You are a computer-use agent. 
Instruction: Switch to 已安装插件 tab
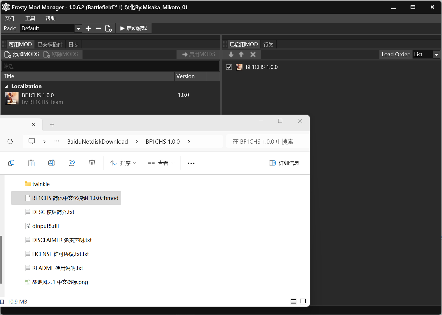click(x=50, y=44)
